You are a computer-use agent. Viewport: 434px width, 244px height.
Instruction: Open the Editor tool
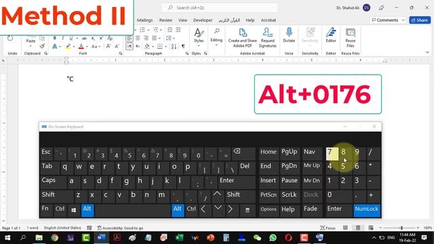point(331,35)
